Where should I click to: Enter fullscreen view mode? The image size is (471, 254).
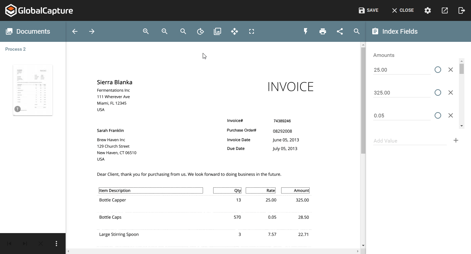(252, 31)
